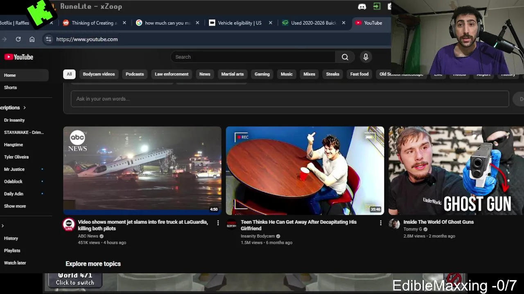Open more options for Teen Thinks video

click(x=380, y=223)
